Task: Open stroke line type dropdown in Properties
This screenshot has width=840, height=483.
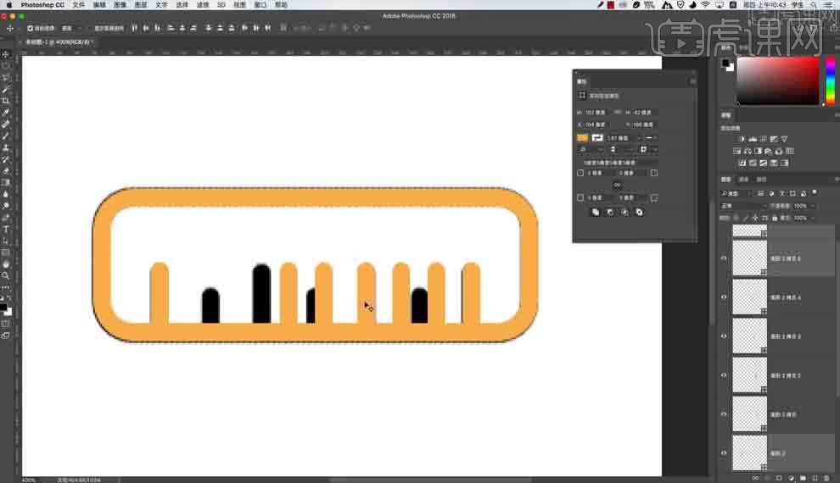Action: (650, 138)
